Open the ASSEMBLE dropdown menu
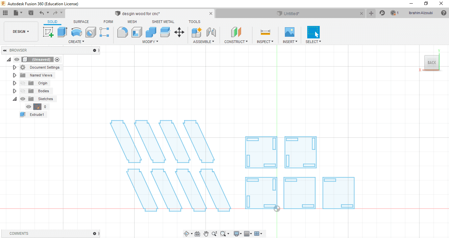The image size is (449, 238). [204, 42]
